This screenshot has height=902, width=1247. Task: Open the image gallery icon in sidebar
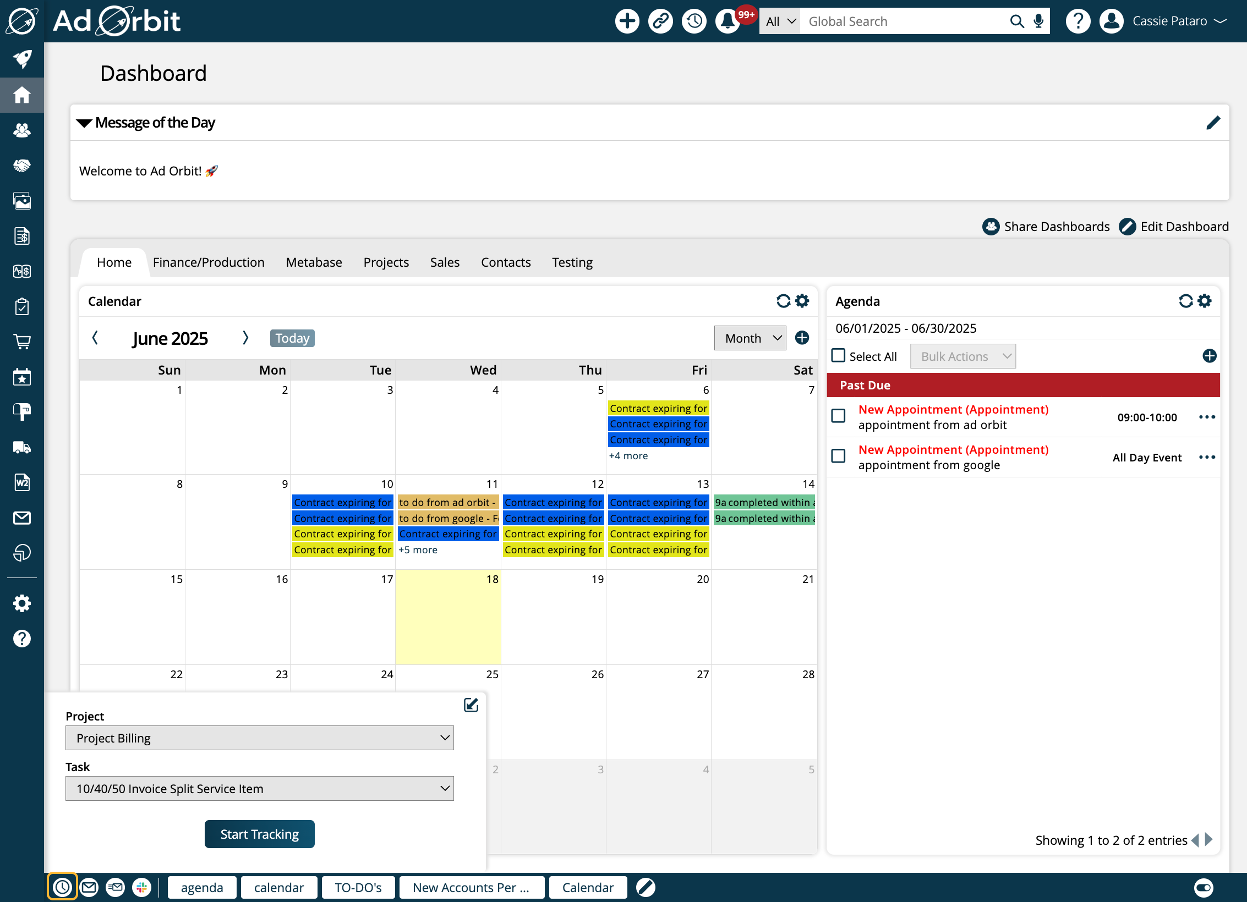pyautogui.click(x=22, y=201)
